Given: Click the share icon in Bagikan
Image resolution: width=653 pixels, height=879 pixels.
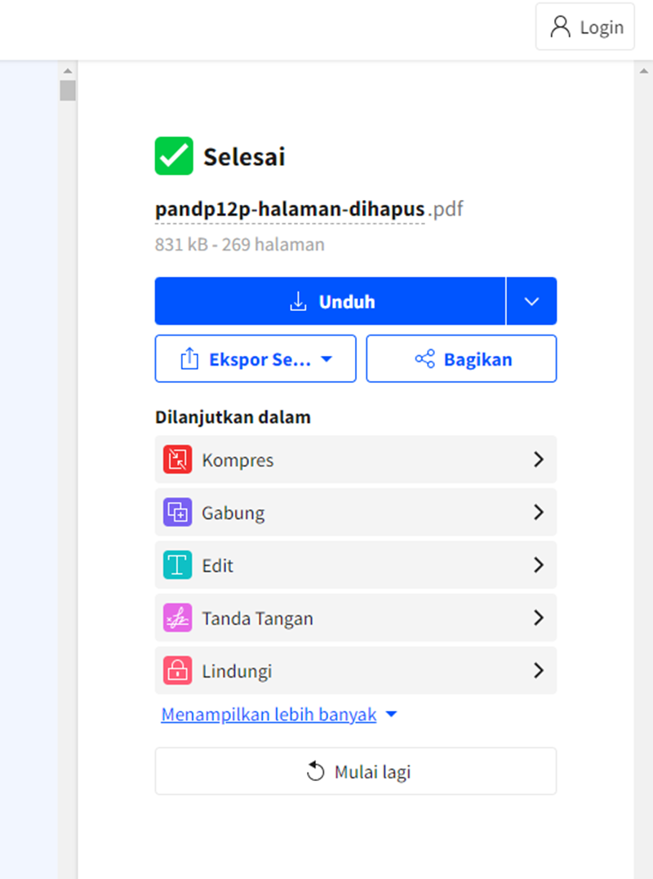Looking at the screenshot, I should tap(425, 359).
